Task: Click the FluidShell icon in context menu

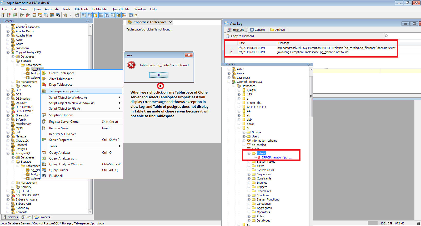Action: pyautogui.click(x=44, y=176)
